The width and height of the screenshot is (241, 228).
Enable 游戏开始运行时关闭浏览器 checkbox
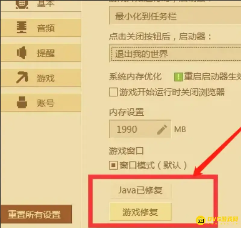coord(113,92)
